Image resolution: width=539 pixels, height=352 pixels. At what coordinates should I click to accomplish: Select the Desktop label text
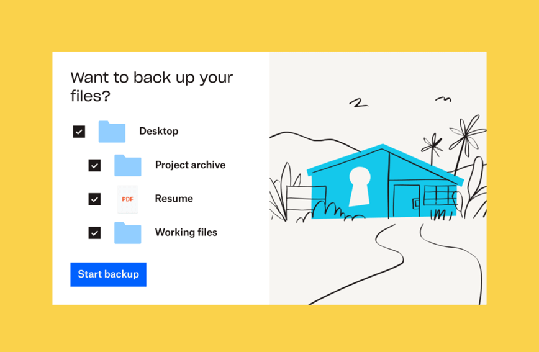[x=158, y=131]
